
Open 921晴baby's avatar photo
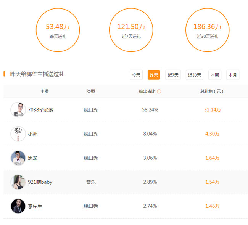(x=18, y=182)
